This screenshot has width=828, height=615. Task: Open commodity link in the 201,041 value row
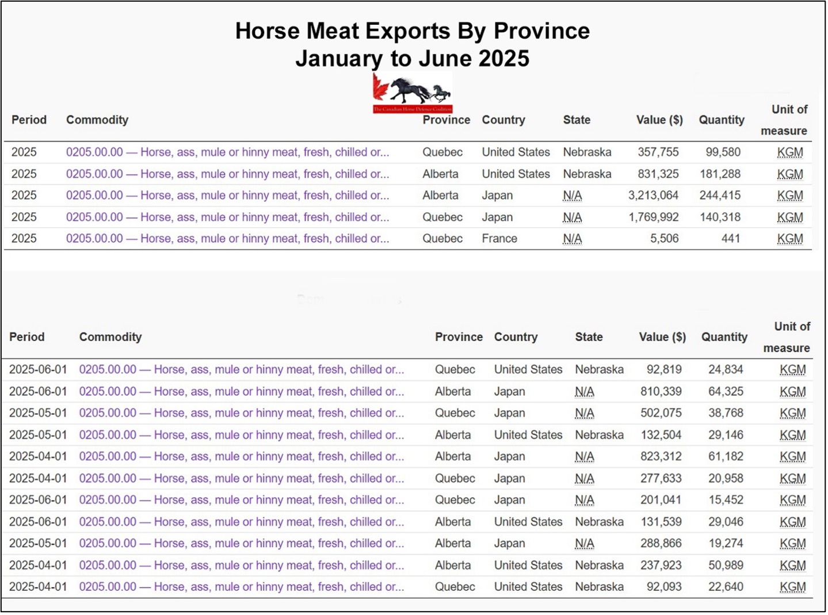(x=241, y=501)
